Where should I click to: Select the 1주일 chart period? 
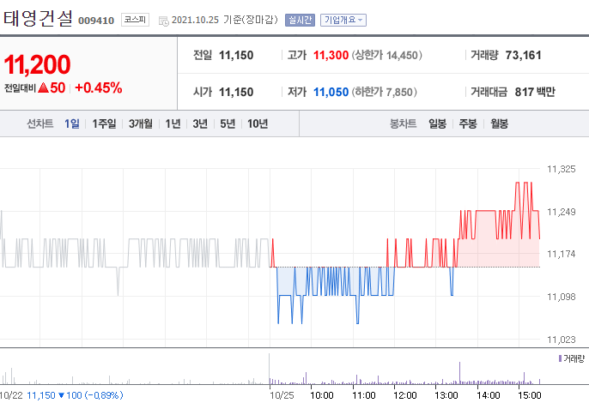(x=104, y=123)
